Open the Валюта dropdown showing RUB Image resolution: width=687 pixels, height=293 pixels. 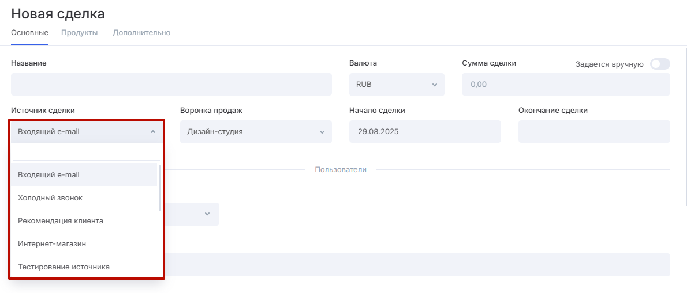(x=397, y=84)
